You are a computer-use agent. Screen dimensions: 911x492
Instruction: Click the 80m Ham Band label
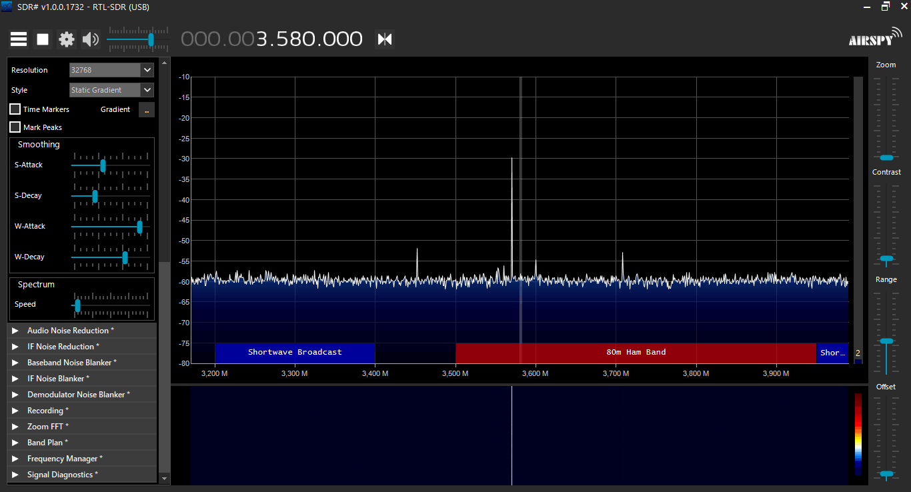[x=636, y=353]
